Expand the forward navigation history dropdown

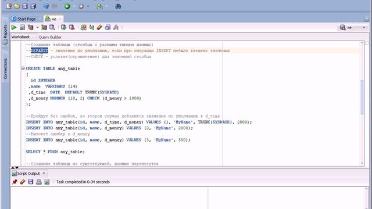tap(88, 6)
